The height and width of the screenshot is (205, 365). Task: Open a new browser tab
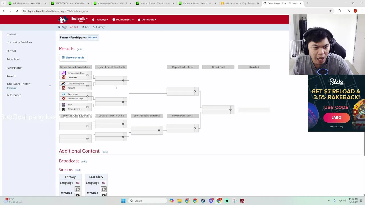307,3
